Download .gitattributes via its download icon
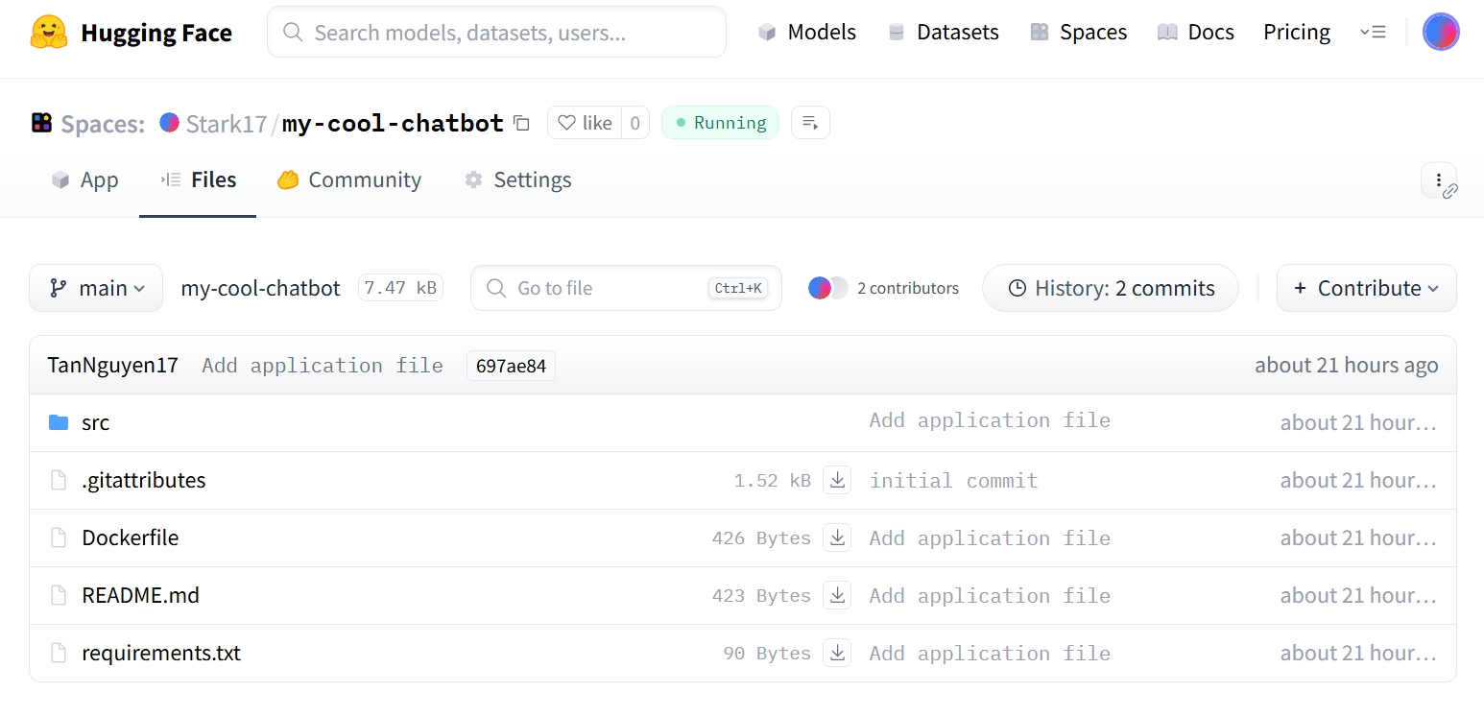The image size is (1484, 716). point(837,481)
